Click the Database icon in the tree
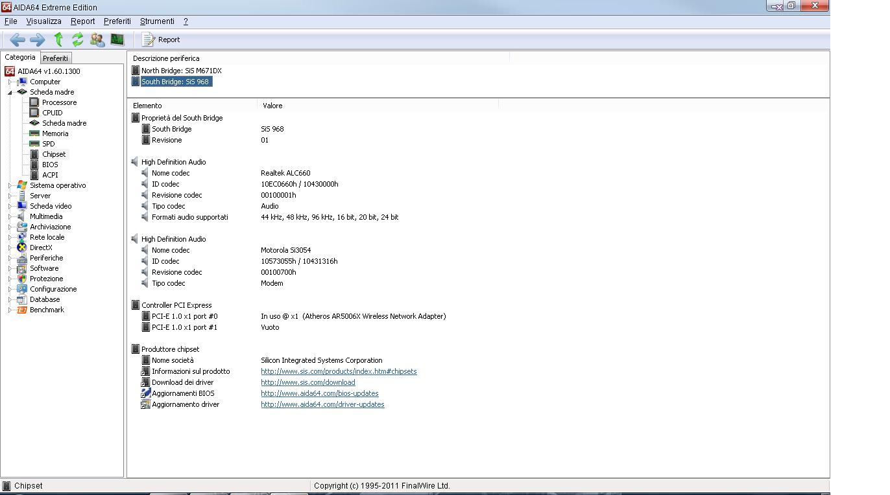This screenshot has height=495, width=890. [22, 299]
